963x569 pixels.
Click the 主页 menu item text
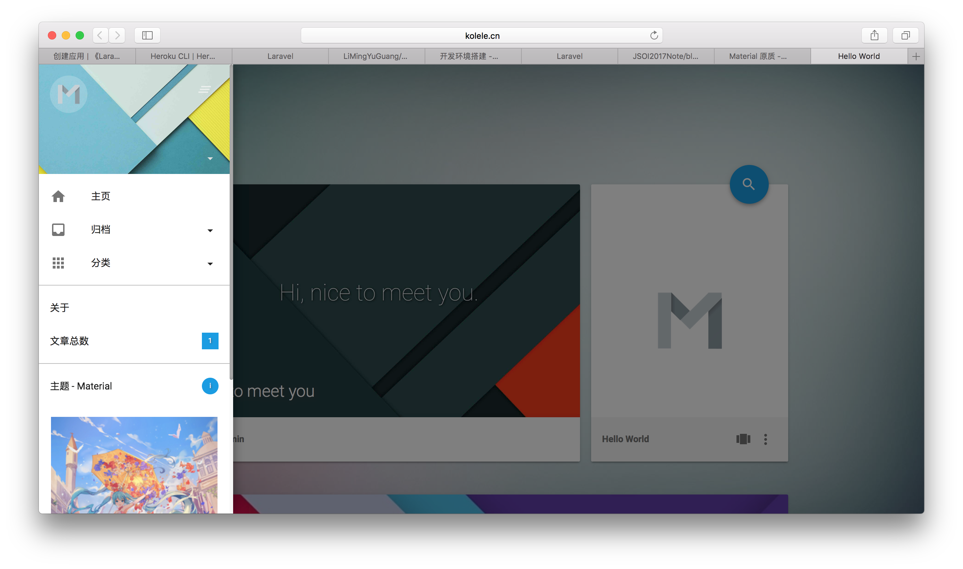[101, 196]
